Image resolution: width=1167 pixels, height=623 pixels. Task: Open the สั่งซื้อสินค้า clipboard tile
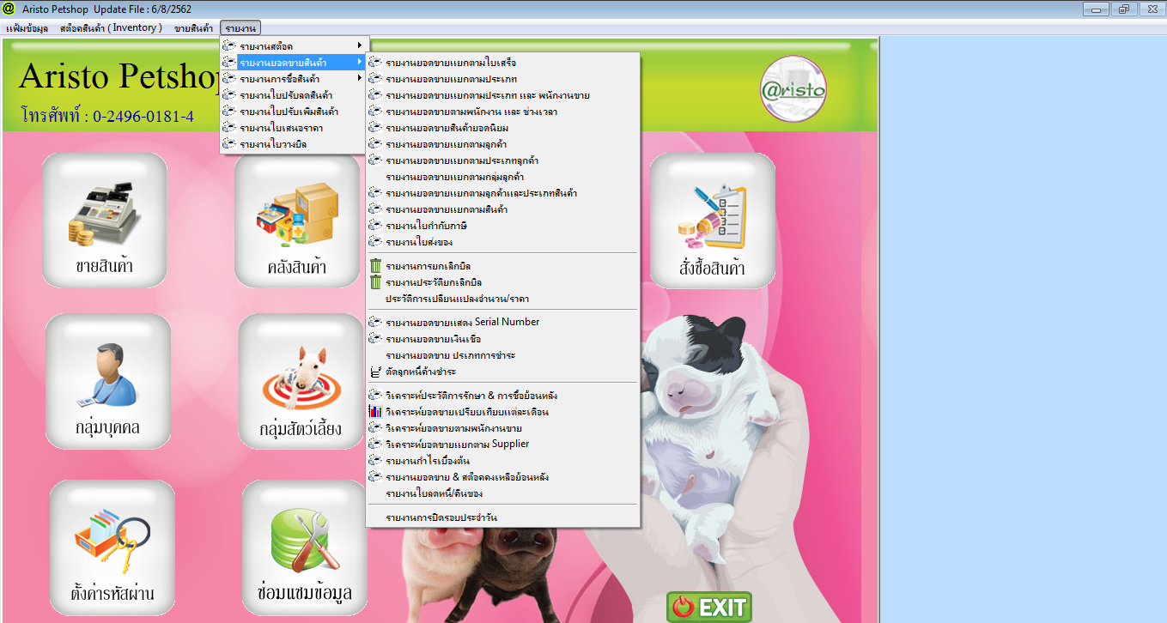point(712,220)
